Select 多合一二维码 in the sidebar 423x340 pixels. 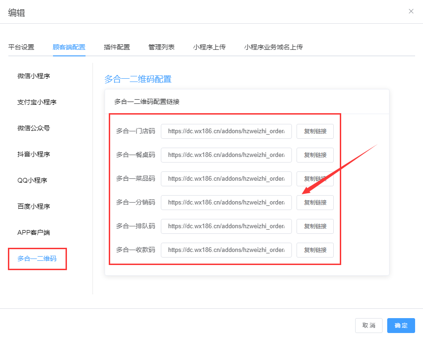coord(37,258)
